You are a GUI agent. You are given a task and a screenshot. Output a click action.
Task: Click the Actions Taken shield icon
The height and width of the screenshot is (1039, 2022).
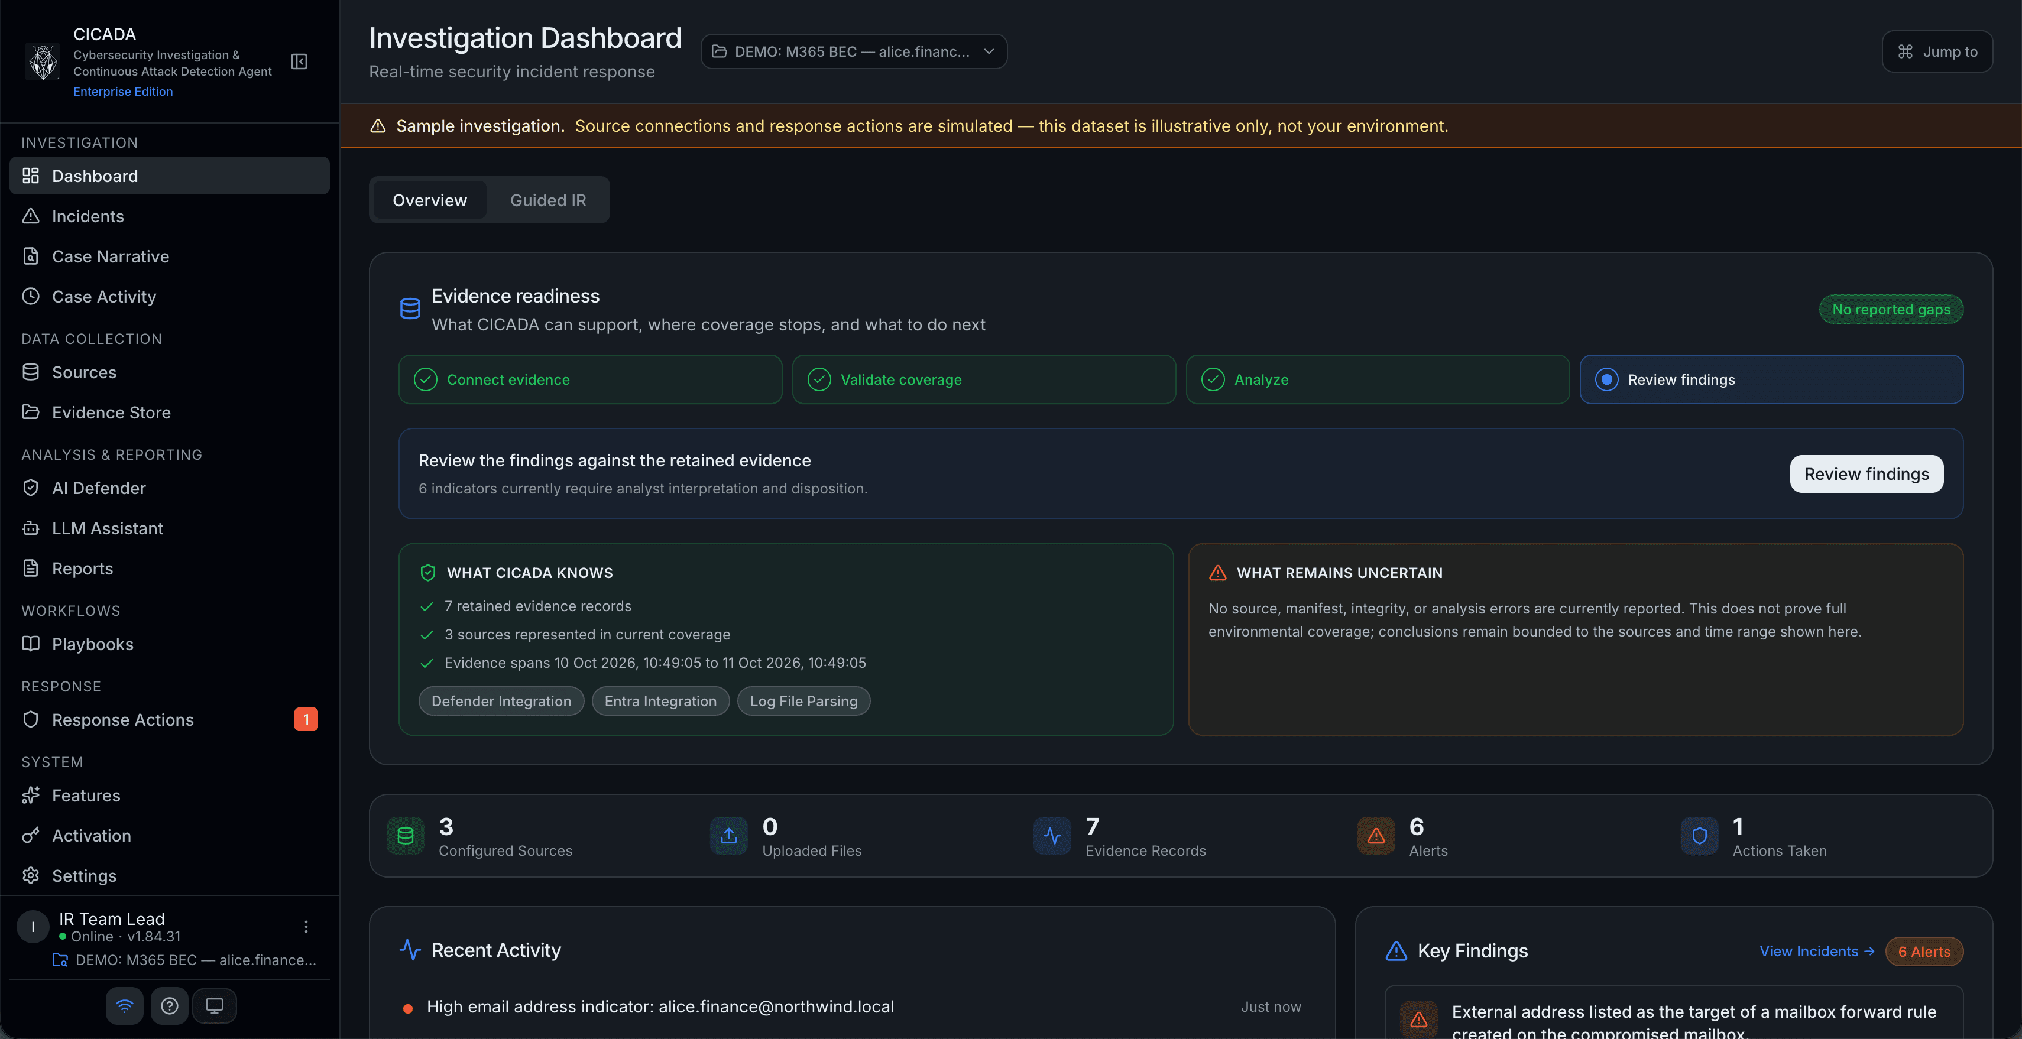click(1699, 836)
